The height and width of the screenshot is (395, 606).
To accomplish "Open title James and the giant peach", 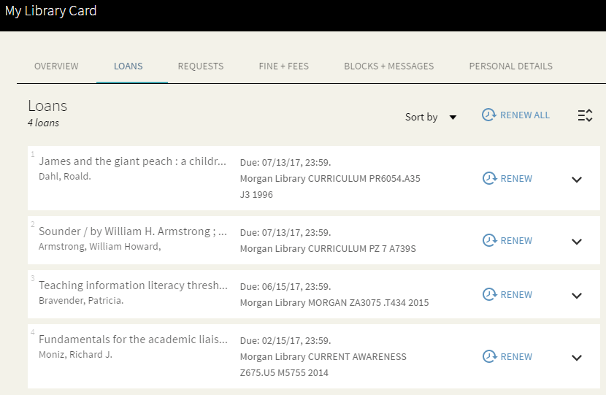I will tap(133, 161).
